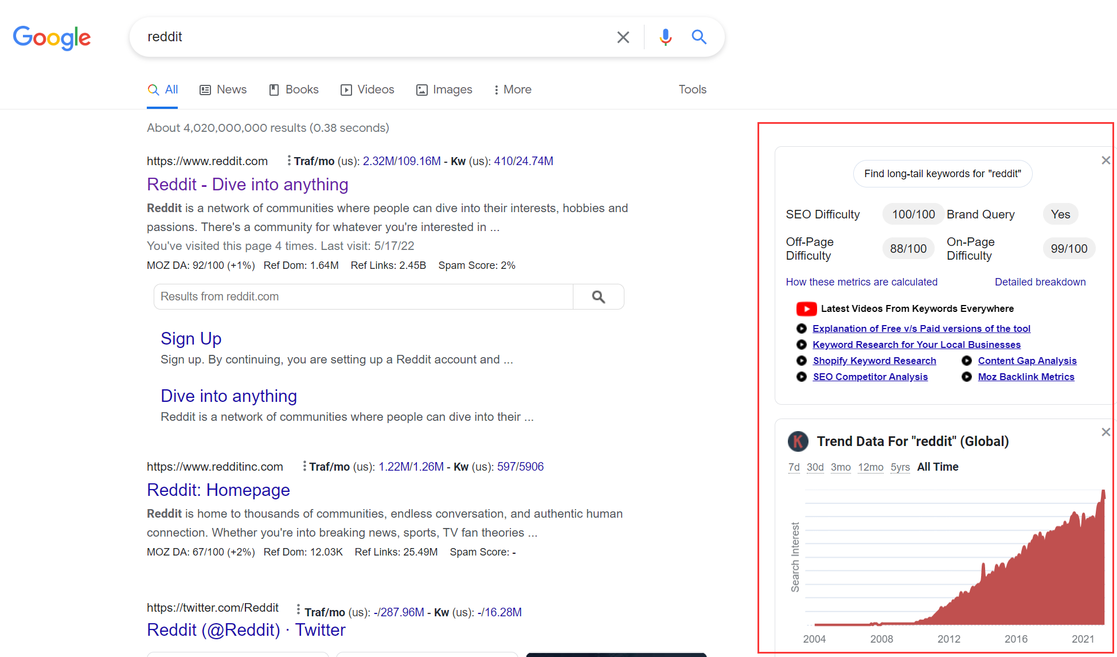
Task: Open Keyword Research for Your Local Businesses video
Action: coord(916,345)
